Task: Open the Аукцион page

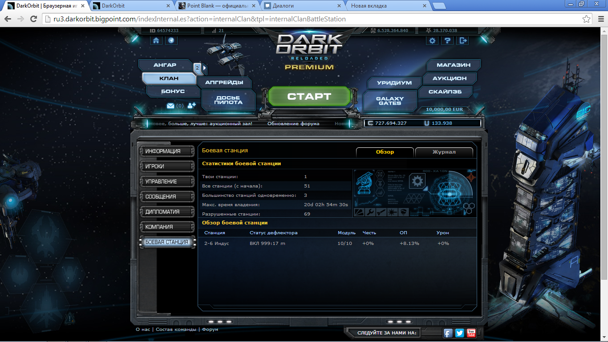Action: (x=450, y=78)
